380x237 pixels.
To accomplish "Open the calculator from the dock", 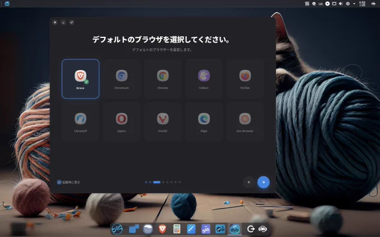I will [177, 229].
